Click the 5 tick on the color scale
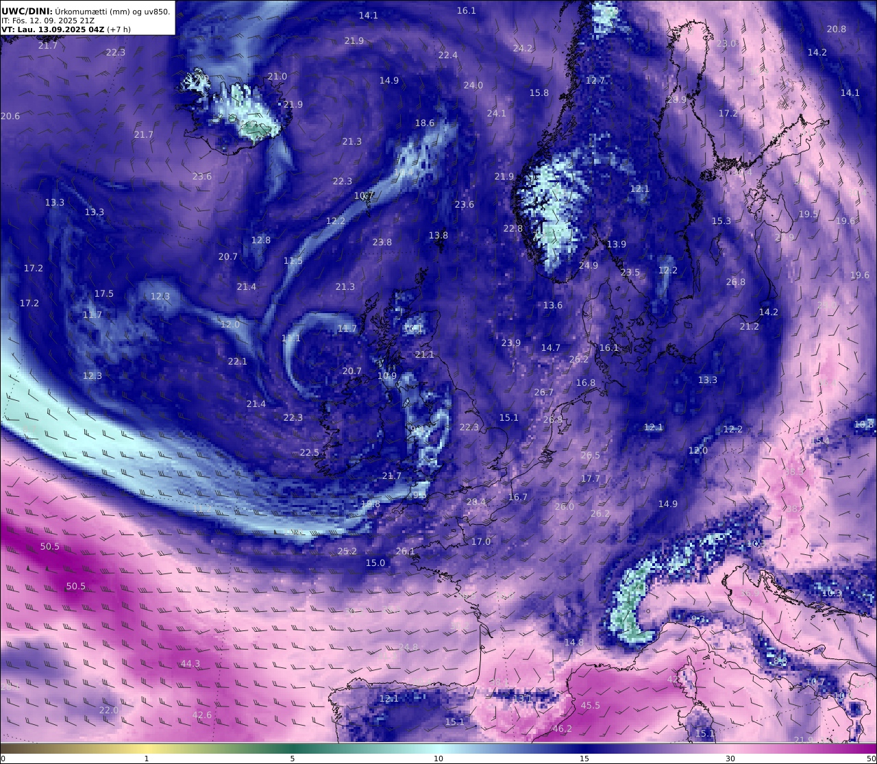The height and width of the screenshot is (764, 877). point(293,759)
